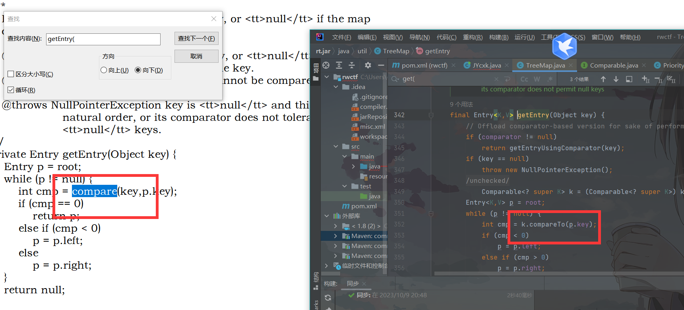Viewport: 684px width, 310px height.
Task: Open project panel settings gear
Action: pyautogui.click(x=368, y=65)
